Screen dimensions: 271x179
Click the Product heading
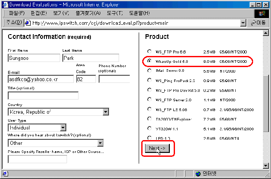point(157,37)
